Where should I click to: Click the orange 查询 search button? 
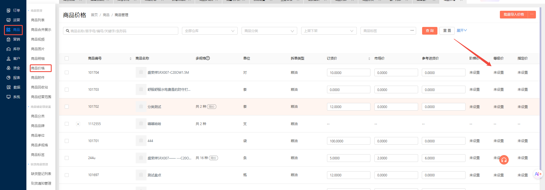[x=430, y=31]
